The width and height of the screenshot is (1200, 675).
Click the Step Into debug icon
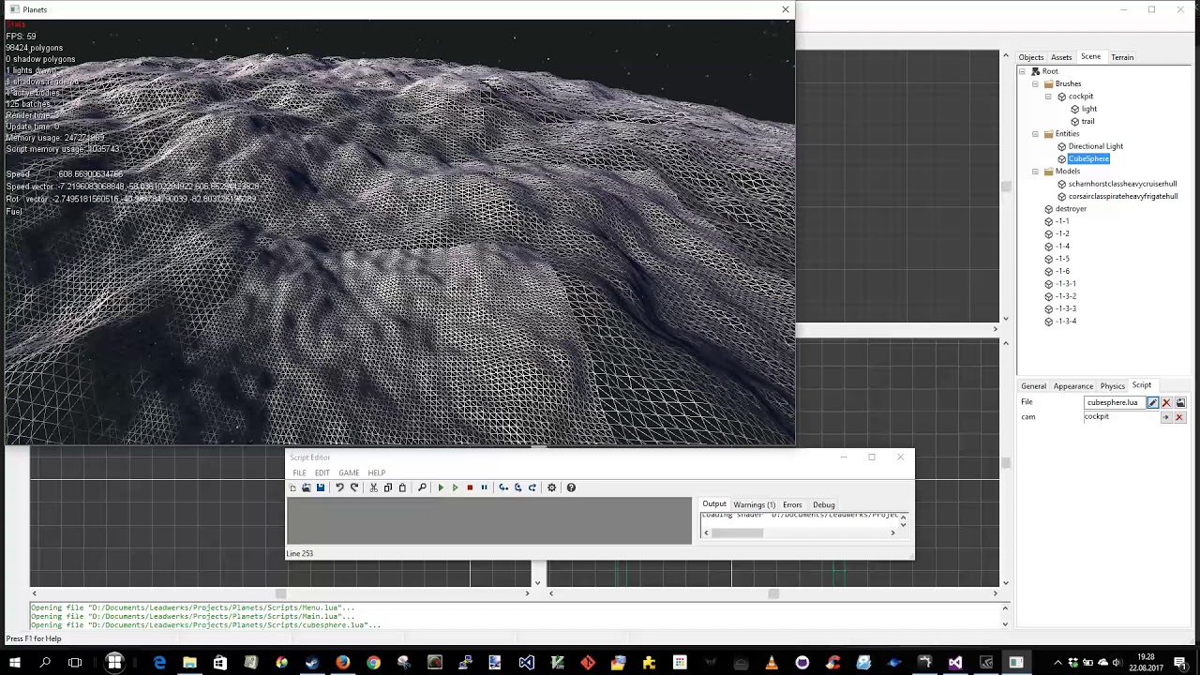[x=503, y=487]
